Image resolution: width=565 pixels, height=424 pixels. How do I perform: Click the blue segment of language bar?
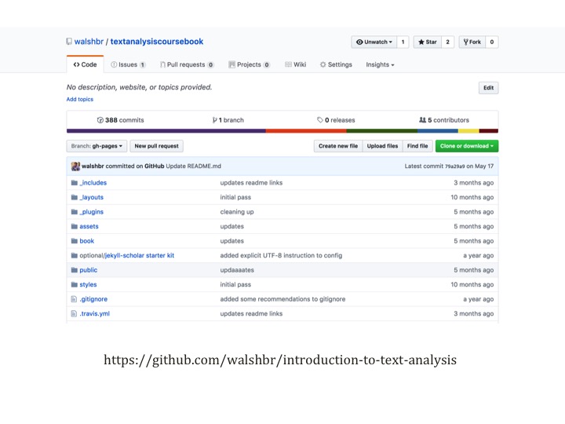click(438, 131)
